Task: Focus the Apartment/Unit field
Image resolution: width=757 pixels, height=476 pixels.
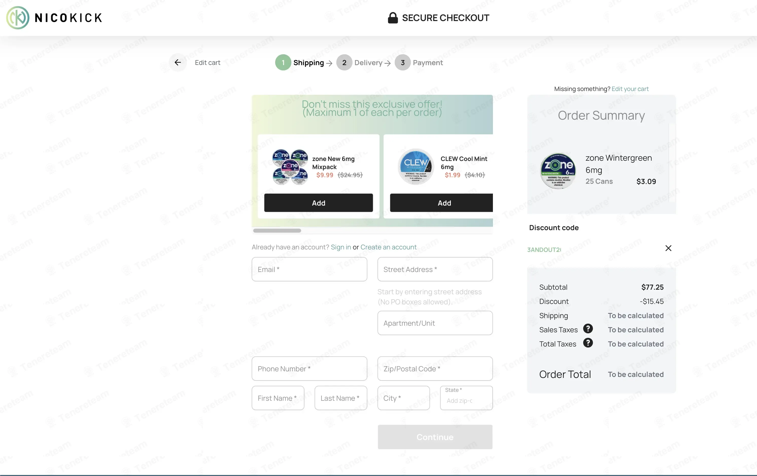Action: pyautogui.click(x=435, y=323)
